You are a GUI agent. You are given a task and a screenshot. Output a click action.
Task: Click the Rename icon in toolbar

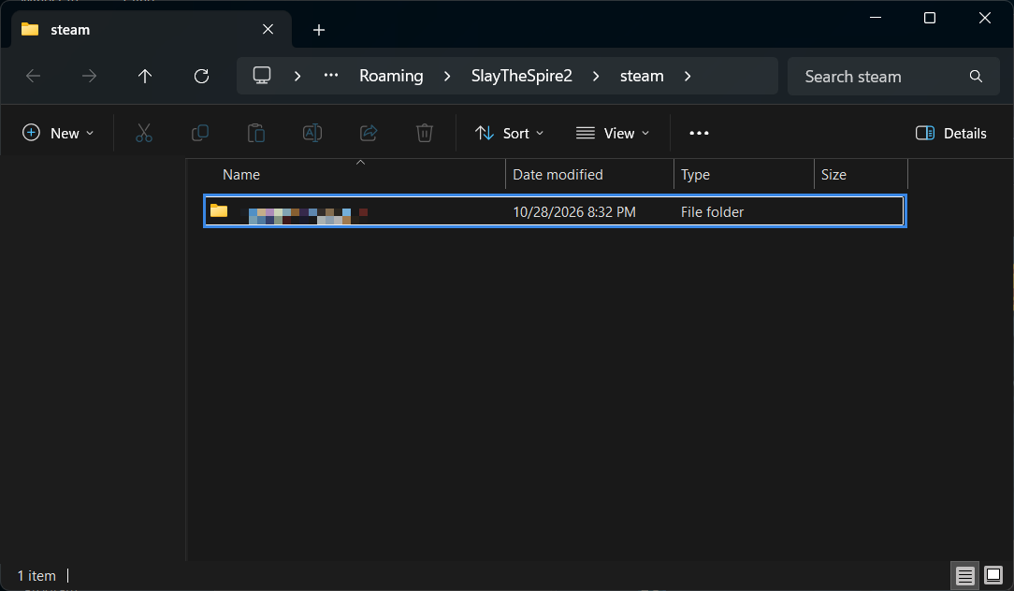(x=312, y=133)
